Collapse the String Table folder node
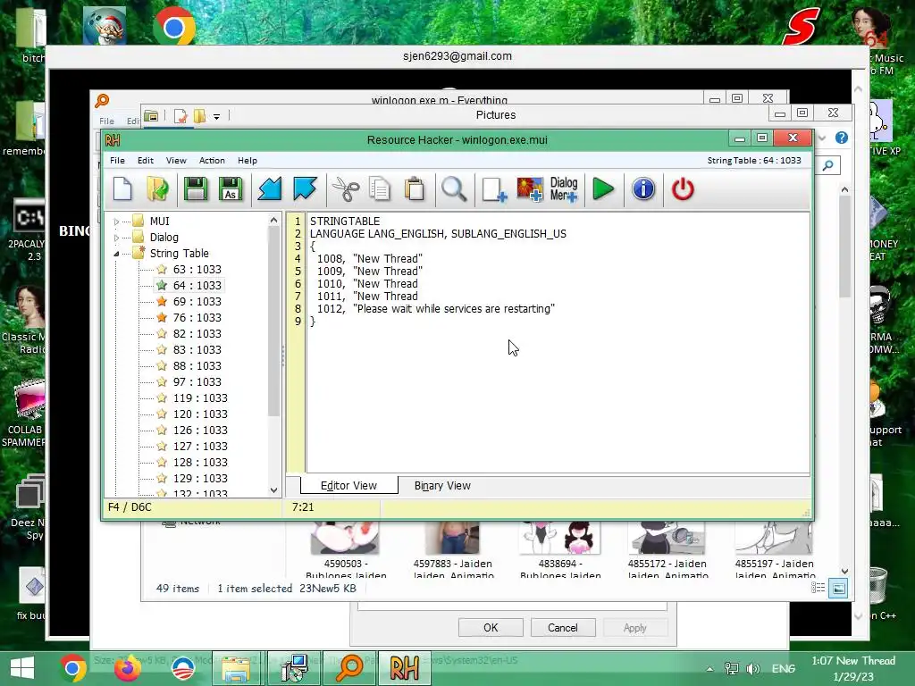 point(116,254)
